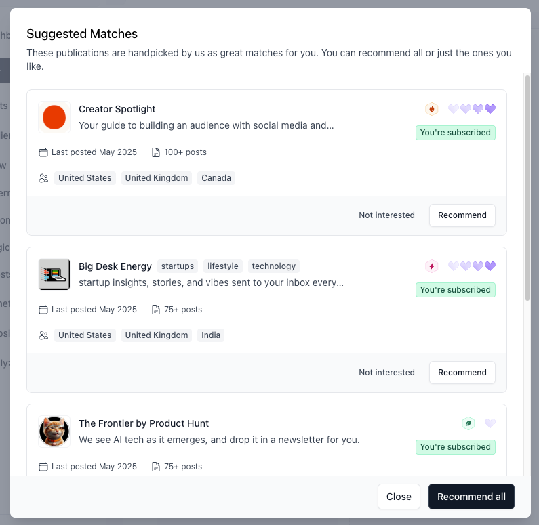
Task: Recommend the Big Desk Energy publication
Action: point(462,373)
